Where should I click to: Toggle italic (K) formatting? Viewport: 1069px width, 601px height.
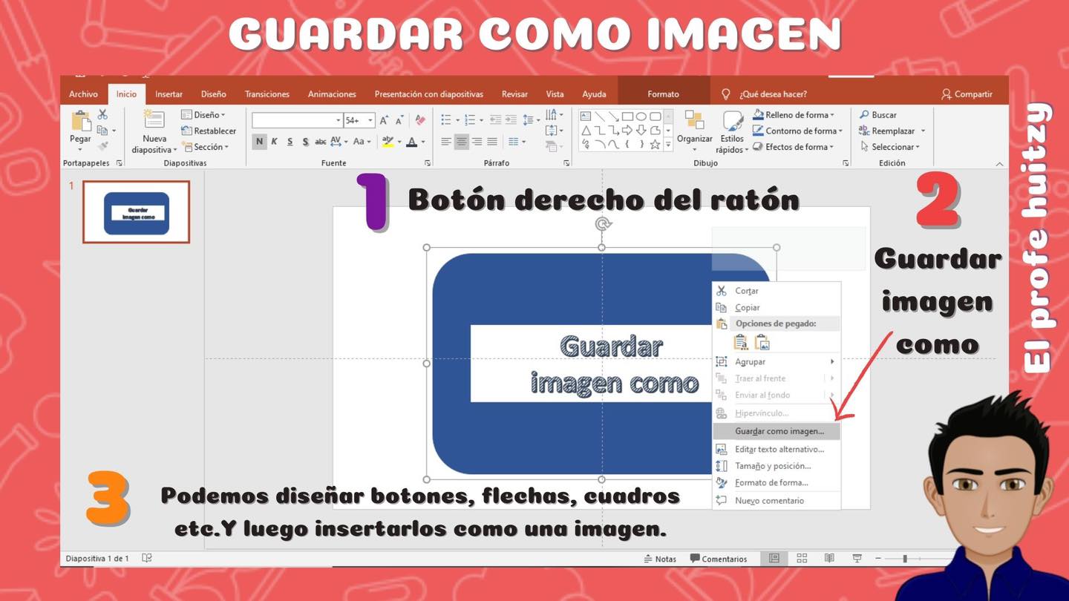click(274, 142)
